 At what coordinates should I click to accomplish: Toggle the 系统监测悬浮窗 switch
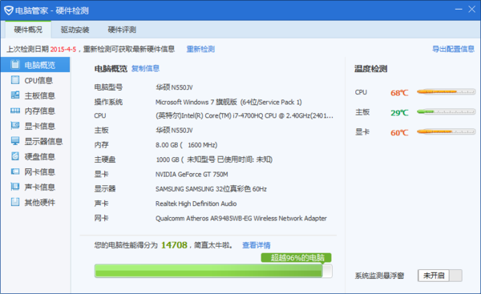(440, 276)
